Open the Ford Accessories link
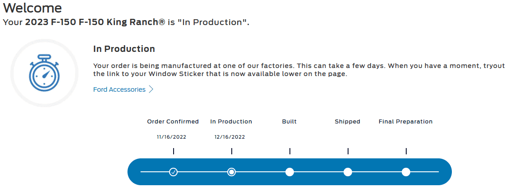 click(x=119, y=89)
